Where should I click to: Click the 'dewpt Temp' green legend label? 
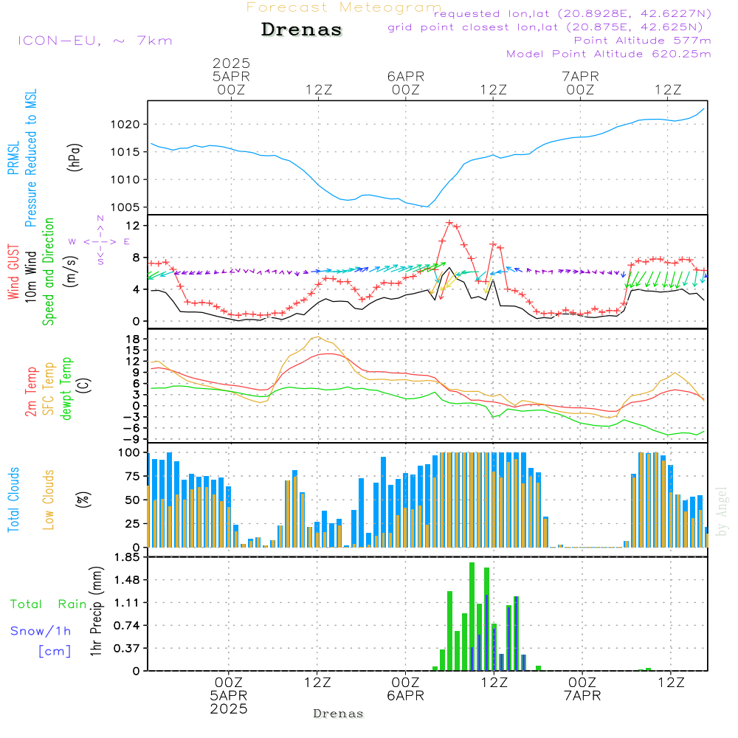66,388
